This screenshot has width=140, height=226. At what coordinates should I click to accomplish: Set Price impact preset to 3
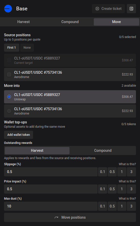tap(131, 189)
